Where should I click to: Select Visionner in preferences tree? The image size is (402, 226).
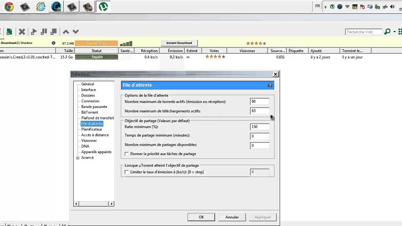tap(89, 141)
